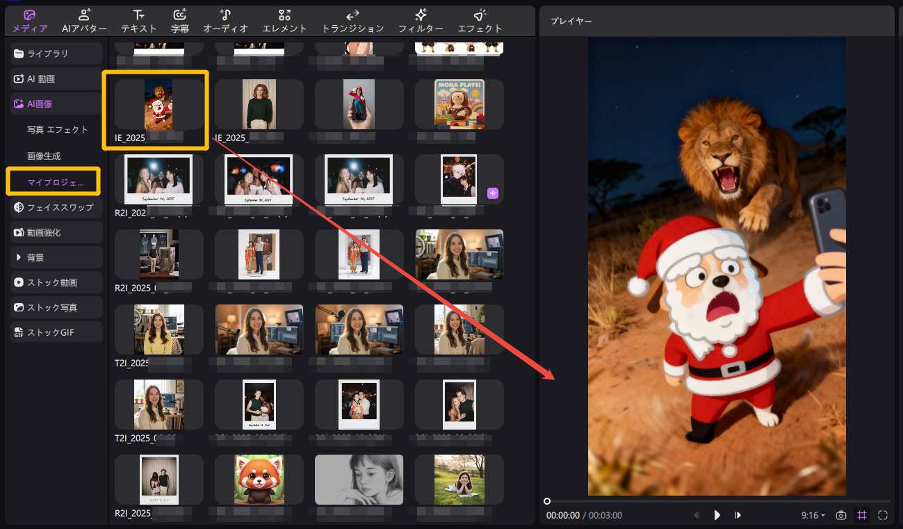
Task: Toggle fullscreen preview in the player
Action: pos(884,515)
